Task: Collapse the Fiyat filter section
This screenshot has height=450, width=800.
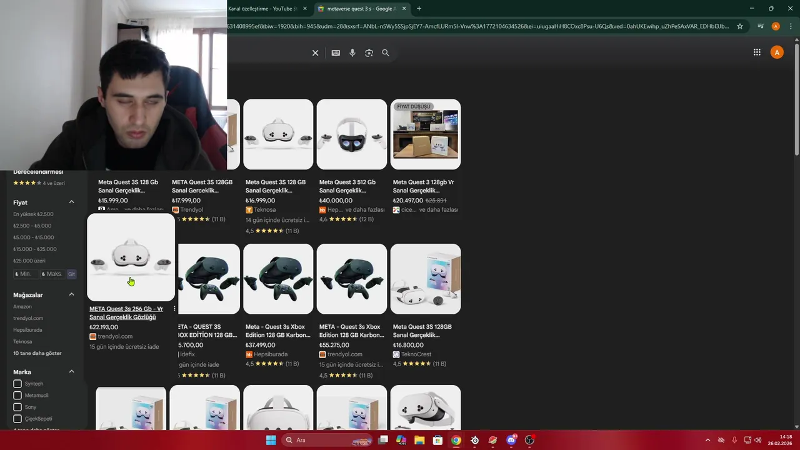Action: pos(71,202)
